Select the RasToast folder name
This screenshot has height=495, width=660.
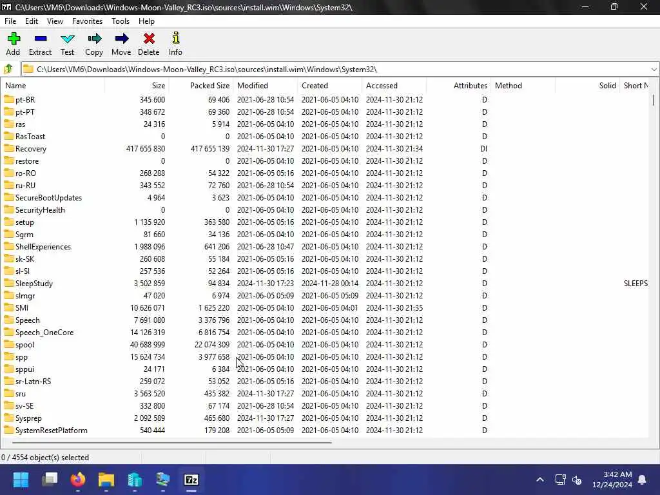[30, 137]
